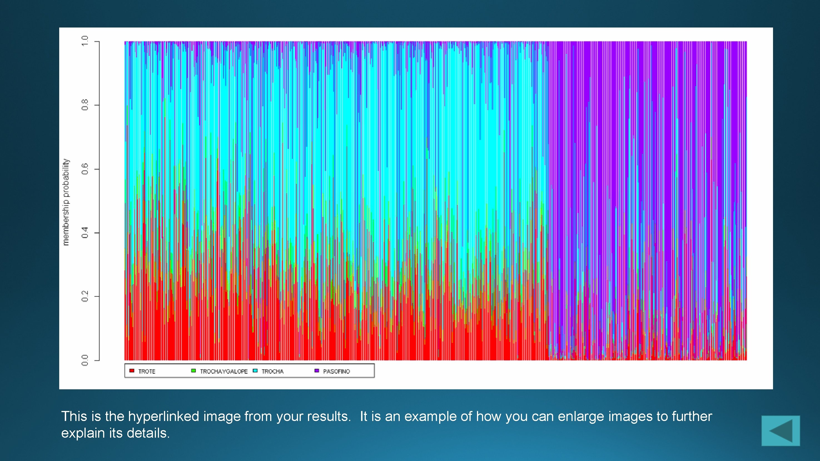Click the green TROCHAYGALOPE legend swatch

click(193, 371)
